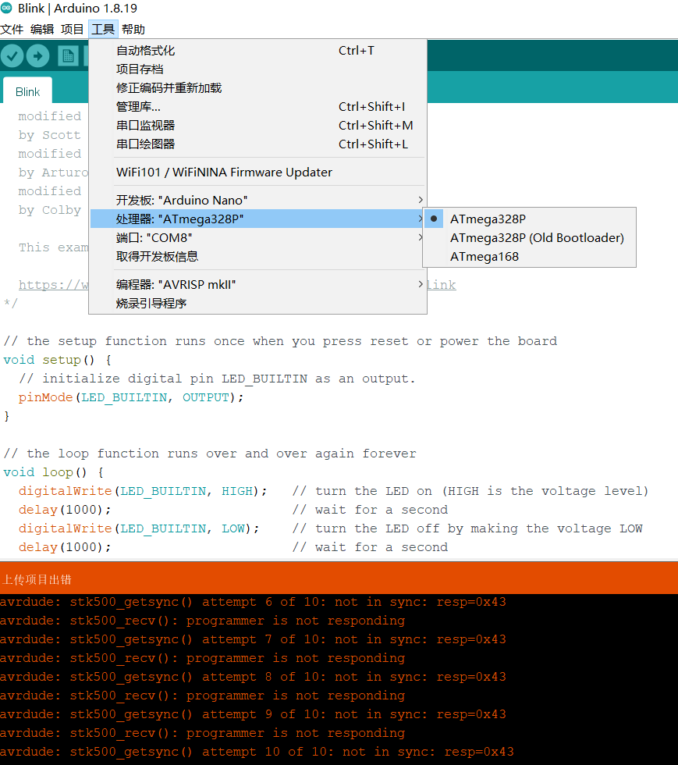
Task: Click the 'attempt 10 of 10' console line
Action: click(257, 752)
